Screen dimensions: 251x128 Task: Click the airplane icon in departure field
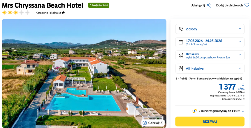[x=181, y=55]
